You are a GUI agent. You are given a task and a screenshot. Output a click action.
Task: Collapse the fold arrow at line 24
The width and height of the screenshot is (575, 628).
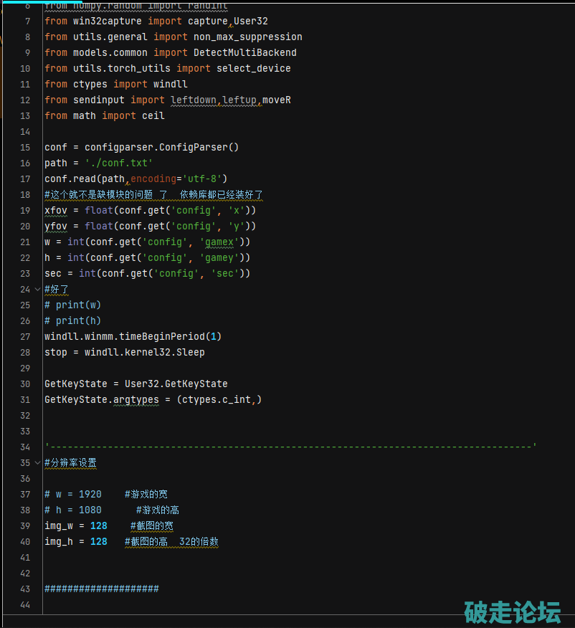click(x=37, y=289)
